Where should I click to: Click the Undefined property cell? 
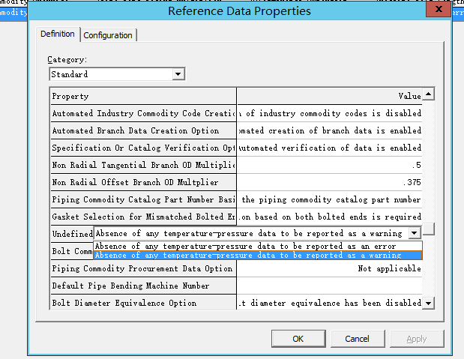click(x=72, y=234)
